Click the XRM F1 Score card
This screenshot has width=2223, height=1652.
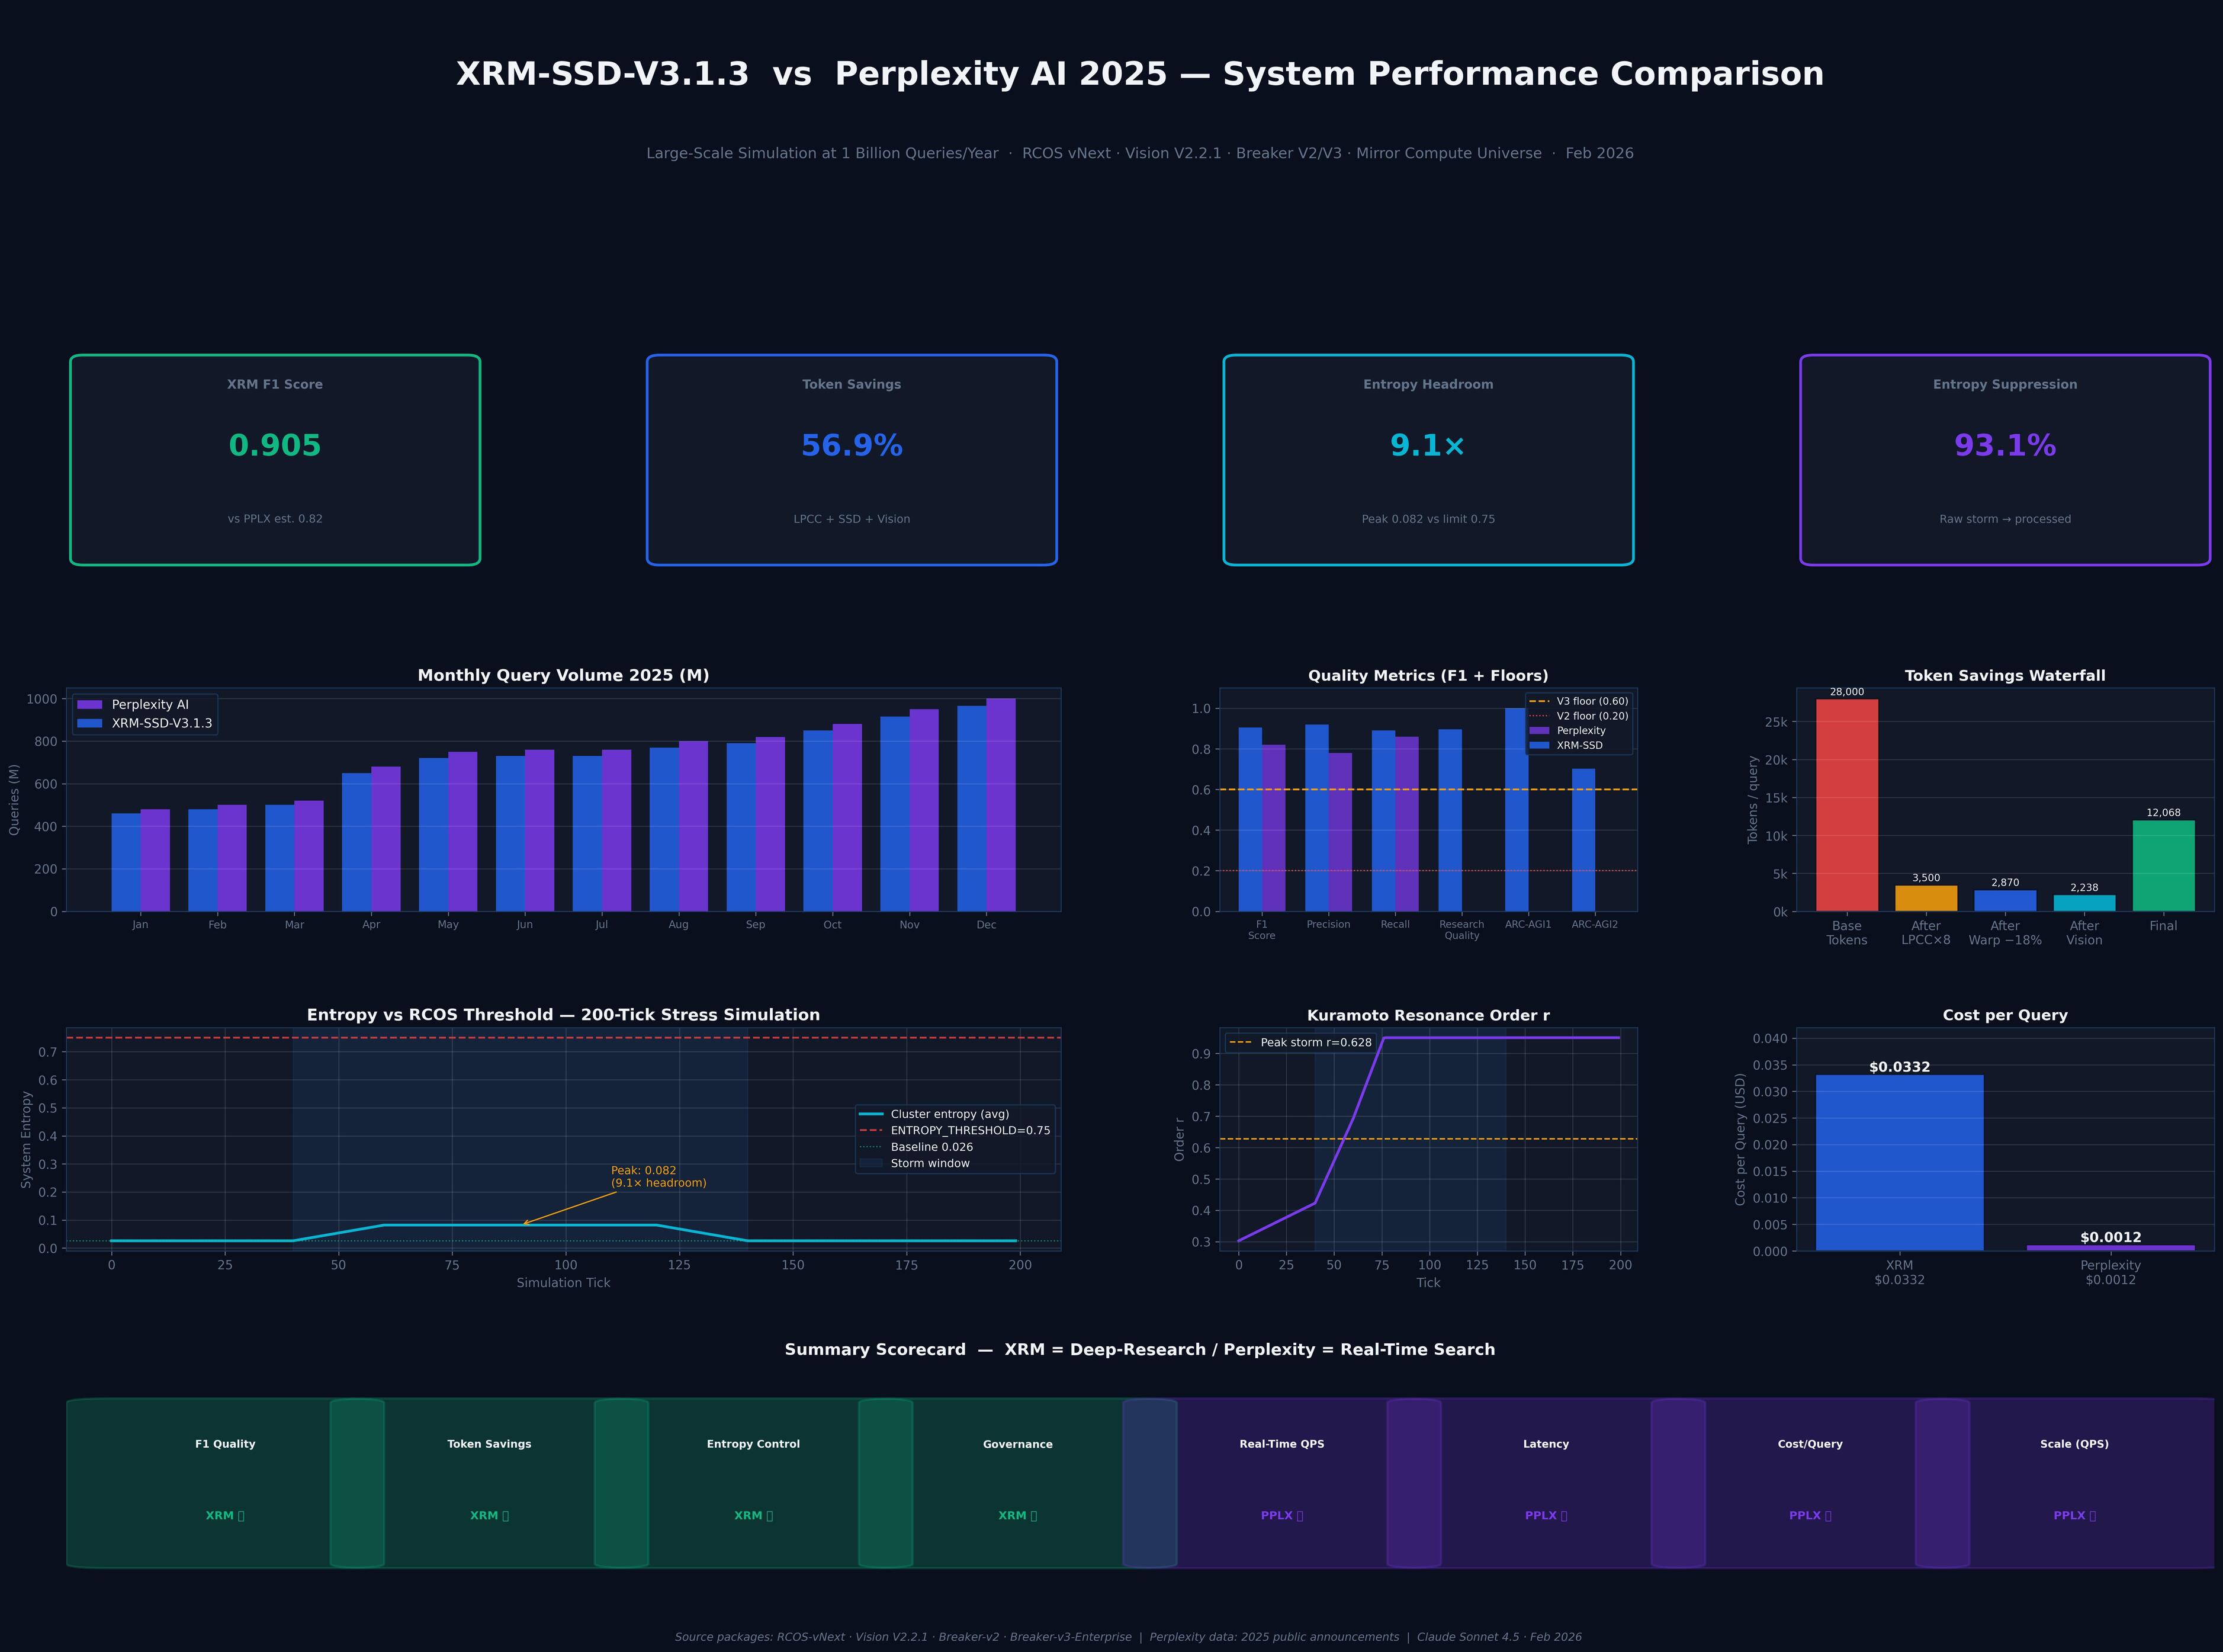[x=275, y=460]
